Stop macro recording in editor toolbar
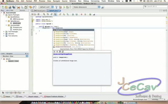The image size is (168, 104). [85, 14]
